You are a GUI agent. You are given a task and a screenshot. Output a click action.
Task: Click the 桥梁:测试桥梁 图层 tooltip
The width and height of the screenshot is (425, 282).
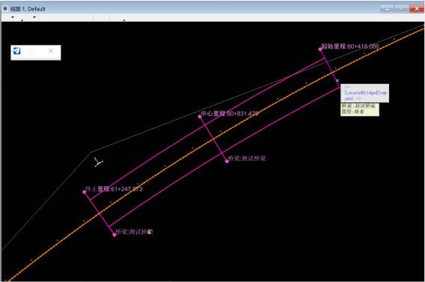[x=360, y=109]
